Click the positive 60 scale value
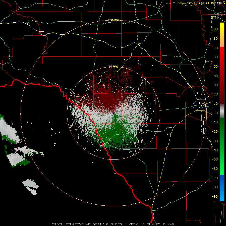Image resolution: width=226 pixels, height=226 pixels. tap(216, 57)
